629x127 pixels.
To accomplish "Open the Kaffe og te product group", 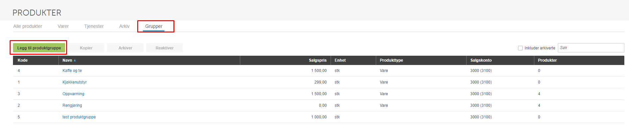I will pos(72,71).
